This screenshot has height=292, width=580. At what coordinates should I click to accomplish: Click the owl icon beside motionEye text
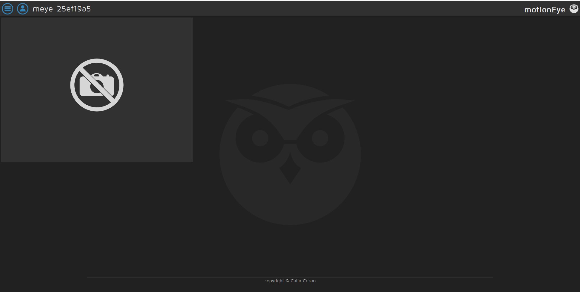pos(574,8)
